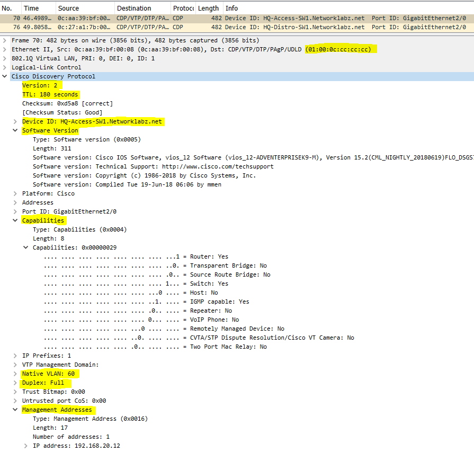Select the Source Route Bridge: No bit
This screenshot has width=474, height=452.
pos(157,274)
